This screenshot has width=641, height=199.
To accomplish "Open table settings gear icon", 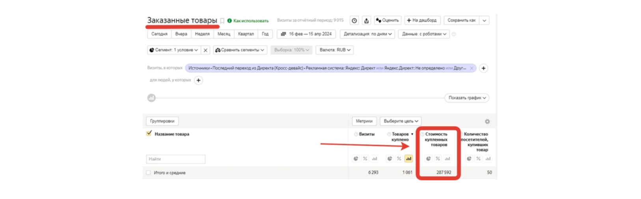I will tap(487, 121).
